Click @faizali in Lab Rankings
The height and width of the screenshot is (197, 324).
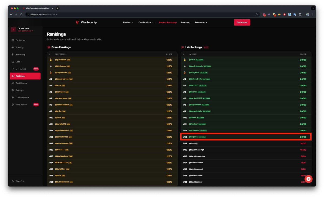pos(192,118)
